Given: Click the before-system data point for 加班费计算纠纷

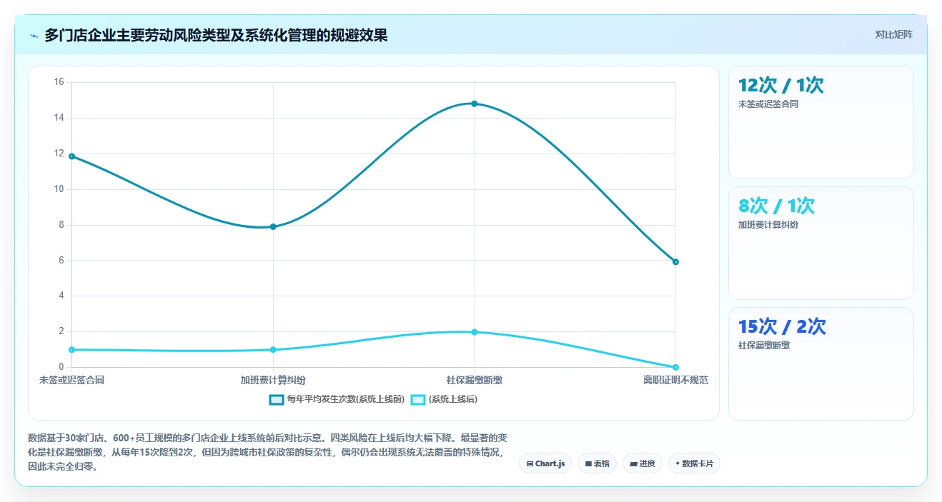Looking at the screenshot, I should click(x=273, y=226).
